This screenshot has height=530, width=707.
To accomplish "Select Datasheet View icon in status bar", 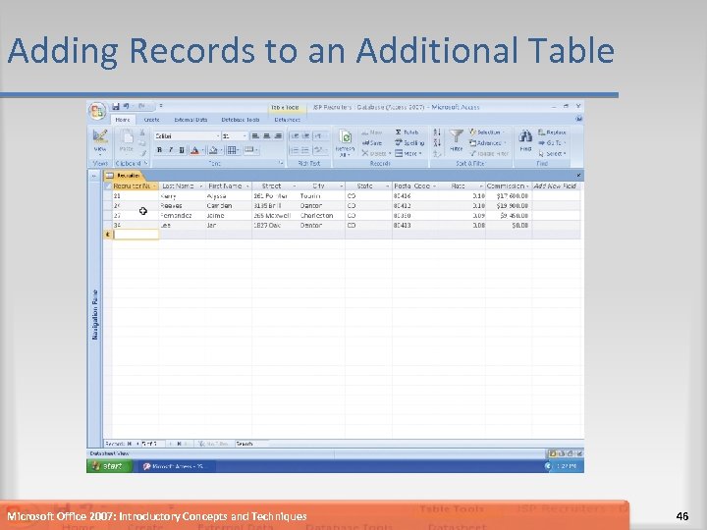I will pyautogui.click(x=552, y=453).
